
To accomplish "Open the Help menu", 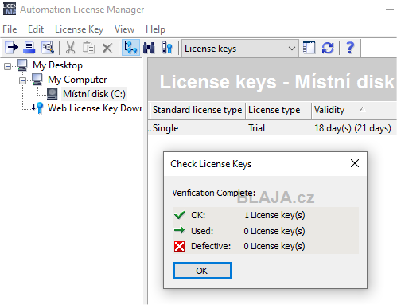I will click(155, 29).
